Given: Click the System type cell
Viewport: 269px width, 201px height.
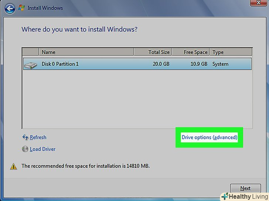Looking at the screenshot, I should click(220, 64).
